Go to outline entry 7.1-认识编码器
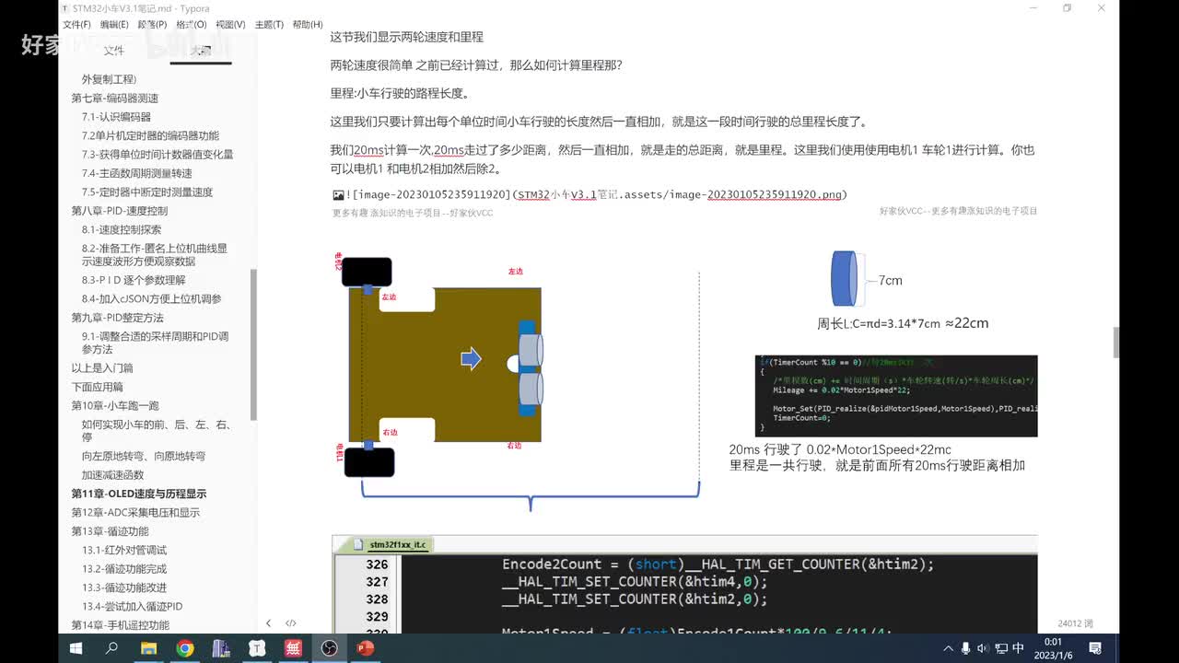This screenshot has height=663, width=1179. (116, 117)
